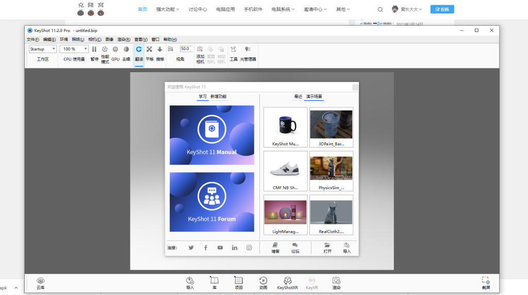
Task: Click the field of view value 50.0
Action: (186, 49)
